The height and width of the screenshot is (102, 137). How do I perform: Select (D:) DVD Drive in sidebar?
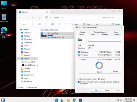pos(30,65)
